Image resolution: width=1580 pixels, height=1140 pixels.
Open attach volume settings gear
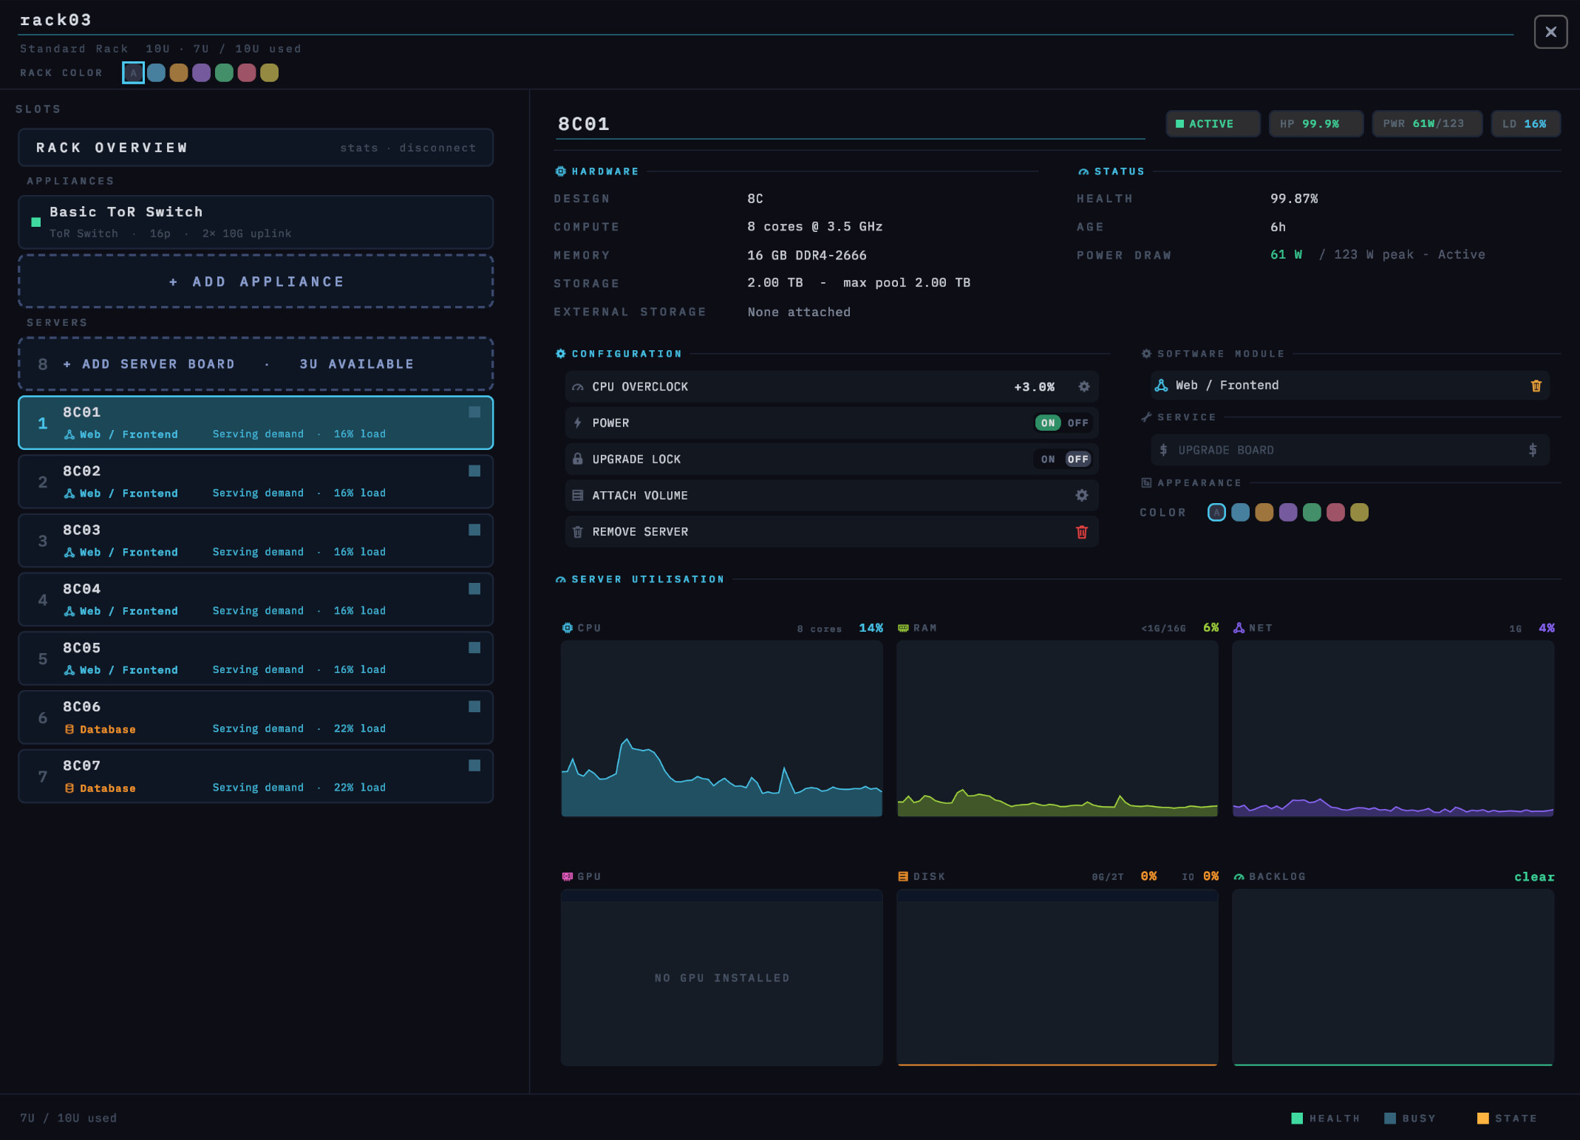click(1082, 495)
